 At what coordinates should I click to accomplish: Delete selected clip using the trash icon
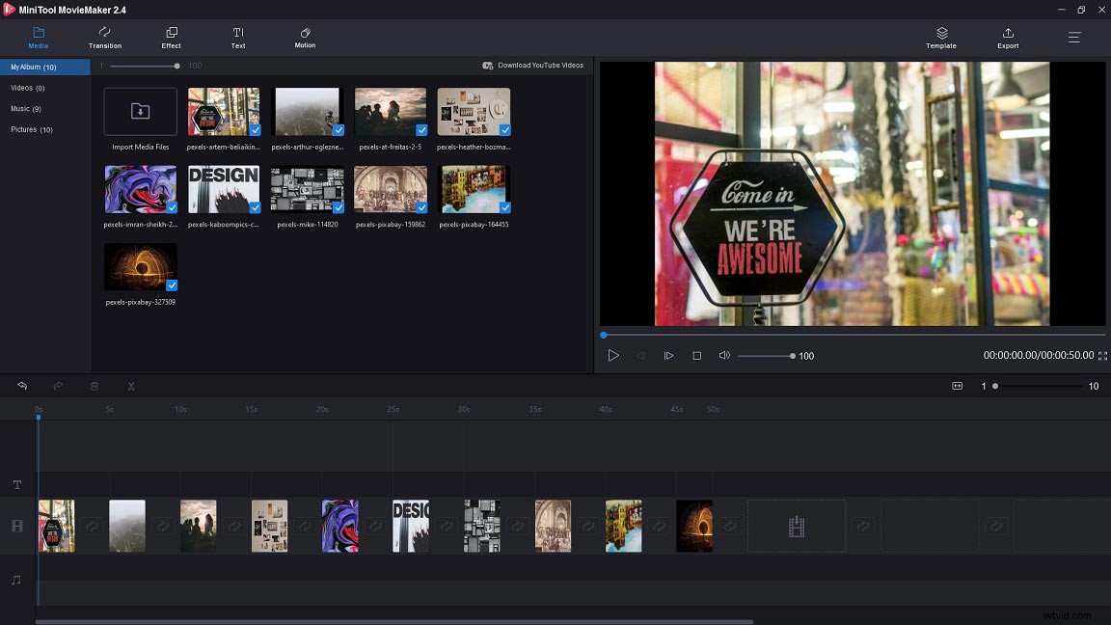pos(94,386)
